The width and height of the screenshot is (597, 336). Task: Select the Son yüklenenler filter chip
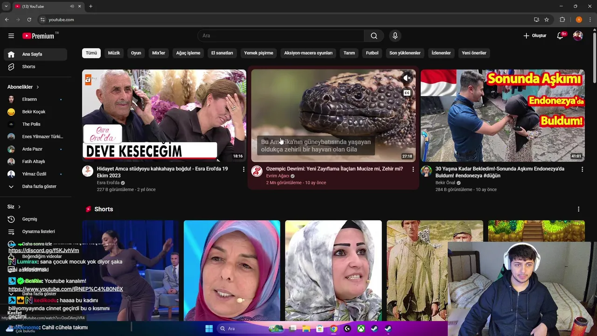405,53
